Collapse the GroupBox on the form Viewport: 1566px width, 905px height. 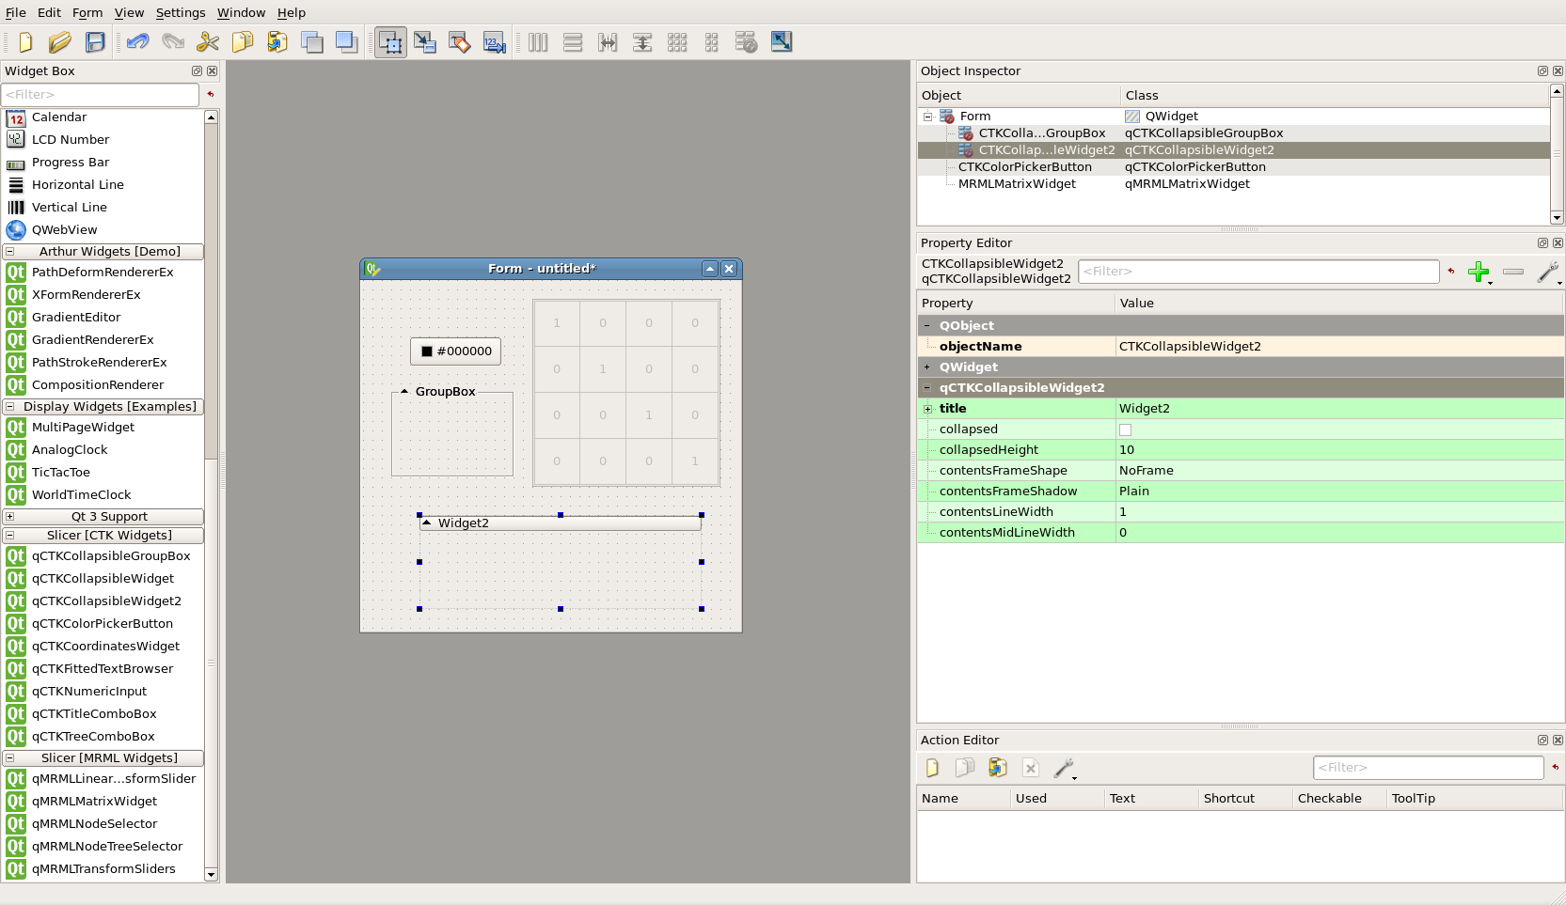click(404, 391)
